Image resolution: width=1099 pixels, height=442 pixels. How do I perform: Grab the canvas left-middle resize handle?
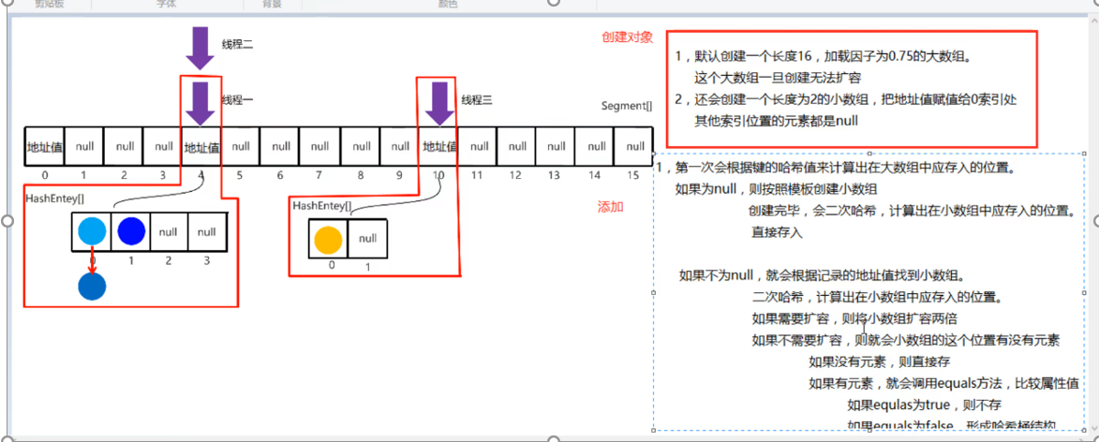[x=7, y=221]
